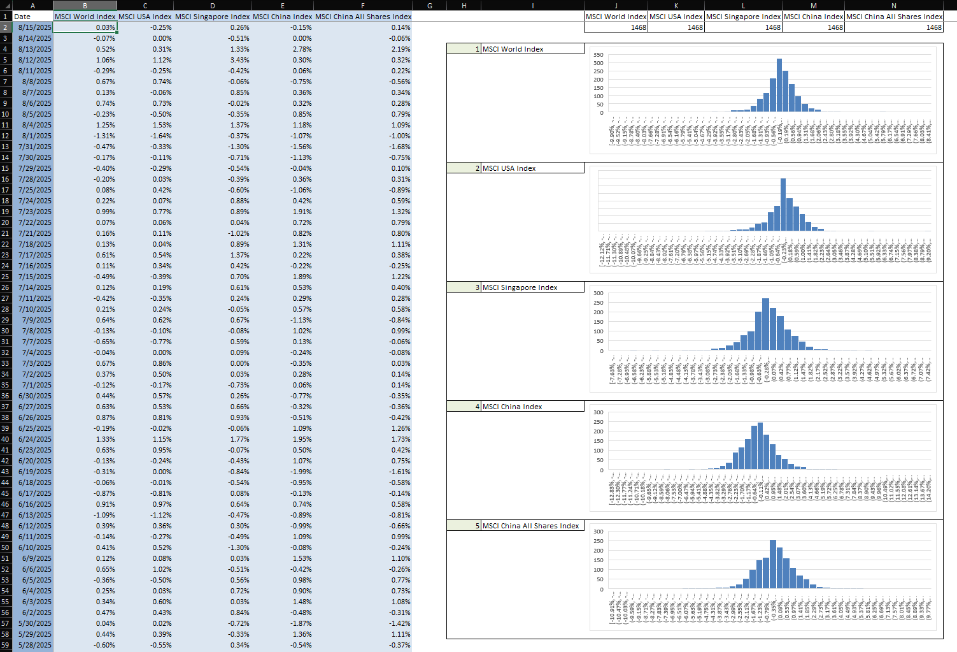This screenshot has width=957, height=652.
Task: Select the 1468 count under column N
Action: (894, 27)
